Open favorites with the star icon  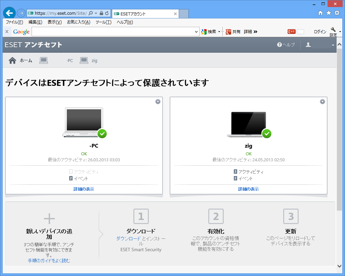329,13
